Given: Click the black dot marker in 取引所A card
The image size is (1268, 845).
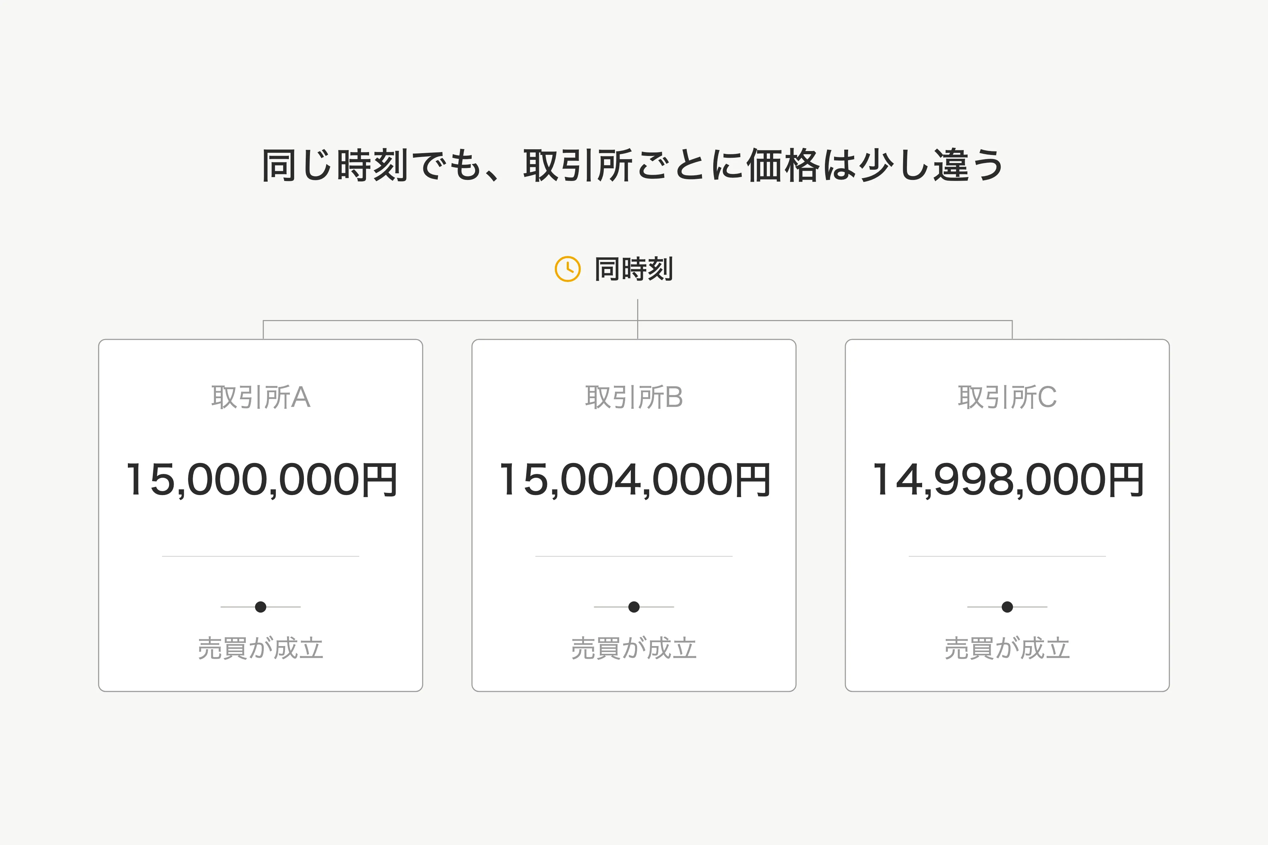Looking at the screenshot, I should [260, 607].
